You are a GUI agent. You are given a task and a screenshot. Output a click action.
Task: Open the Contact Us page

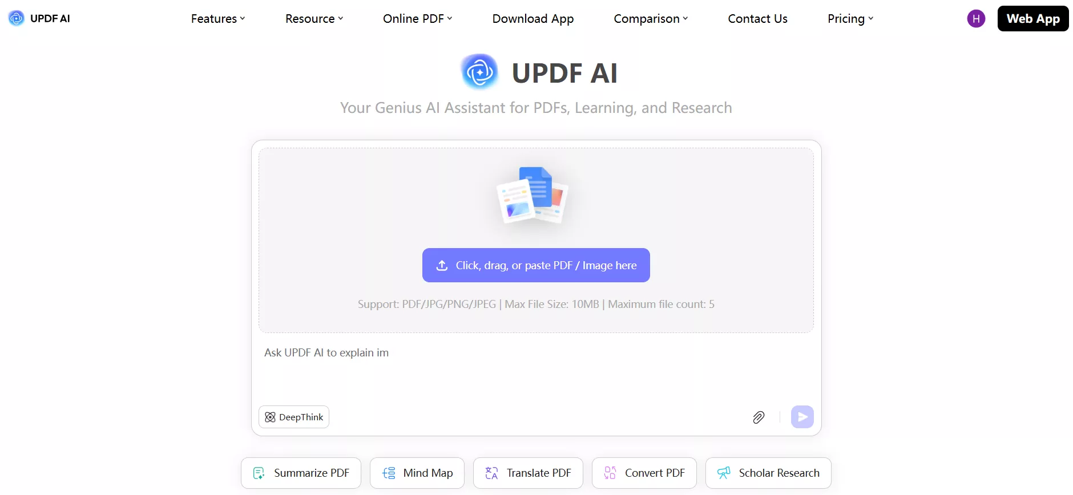[757, 19]
